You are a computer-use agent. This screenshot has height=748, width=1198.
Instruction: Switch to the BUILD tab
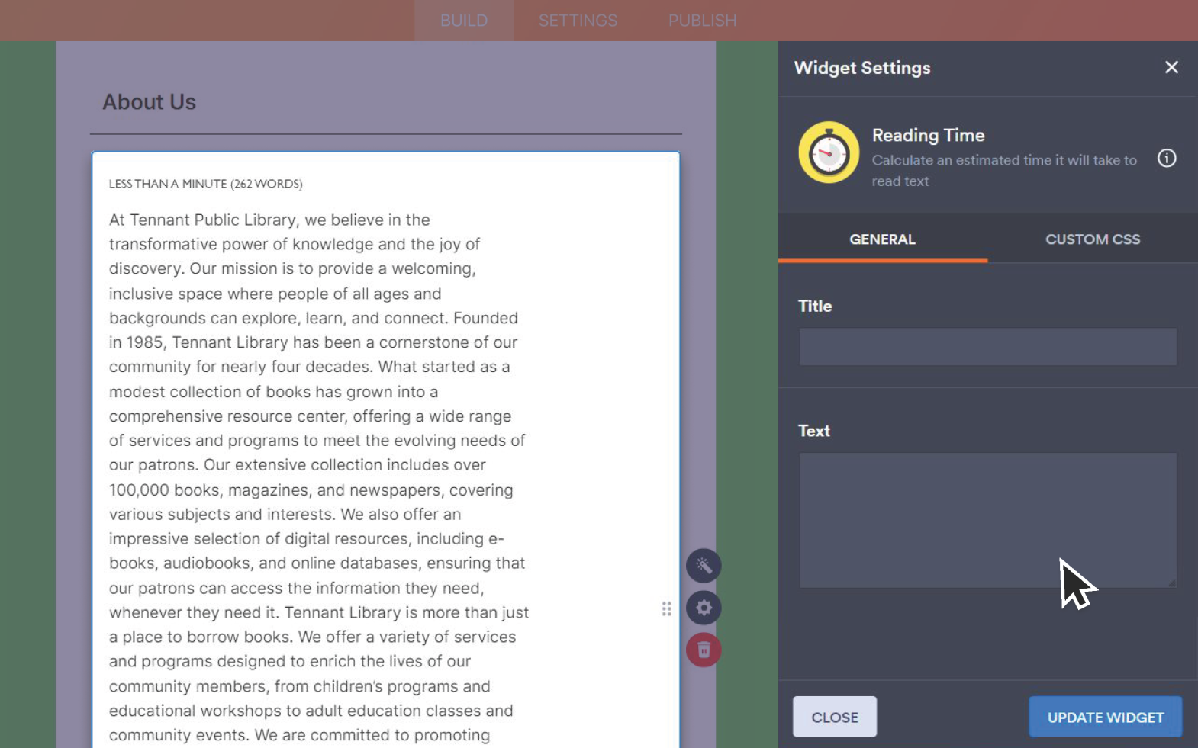point(463,21)
